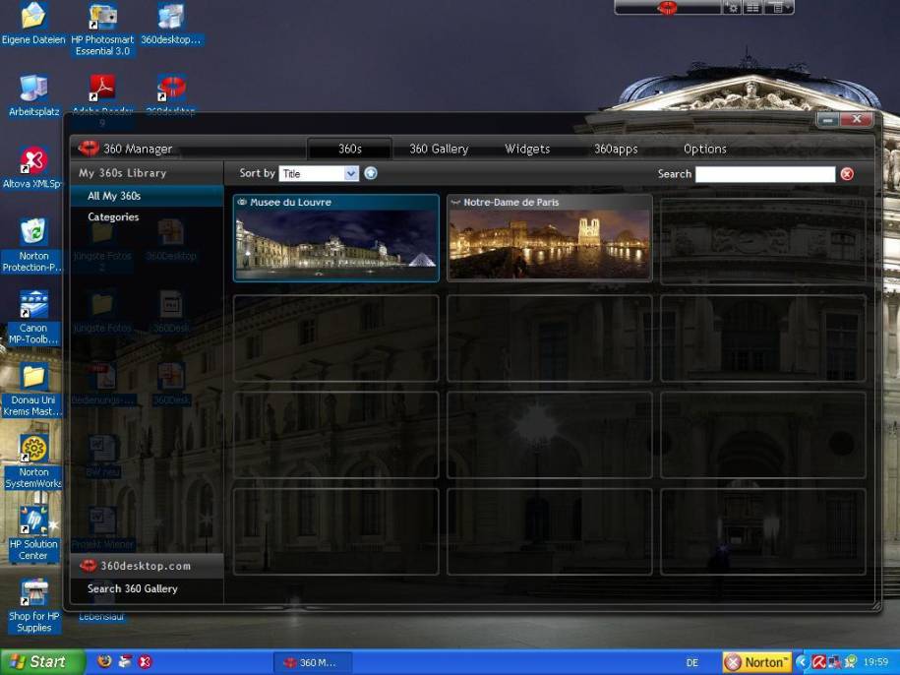This screenshot has height=675, width=900.
Task: Select the Musee du Louvre thumbnail
Action: click(335, 246)
